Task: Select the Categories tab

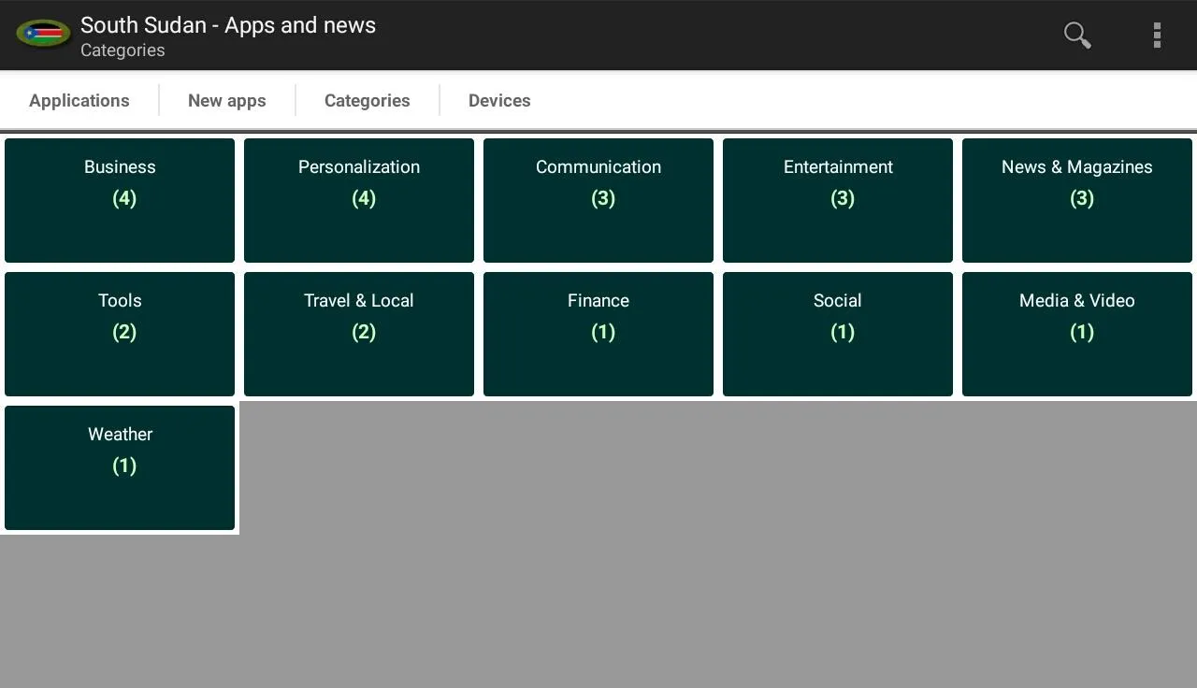Action: pyautogui.click(x=368, y=101)
